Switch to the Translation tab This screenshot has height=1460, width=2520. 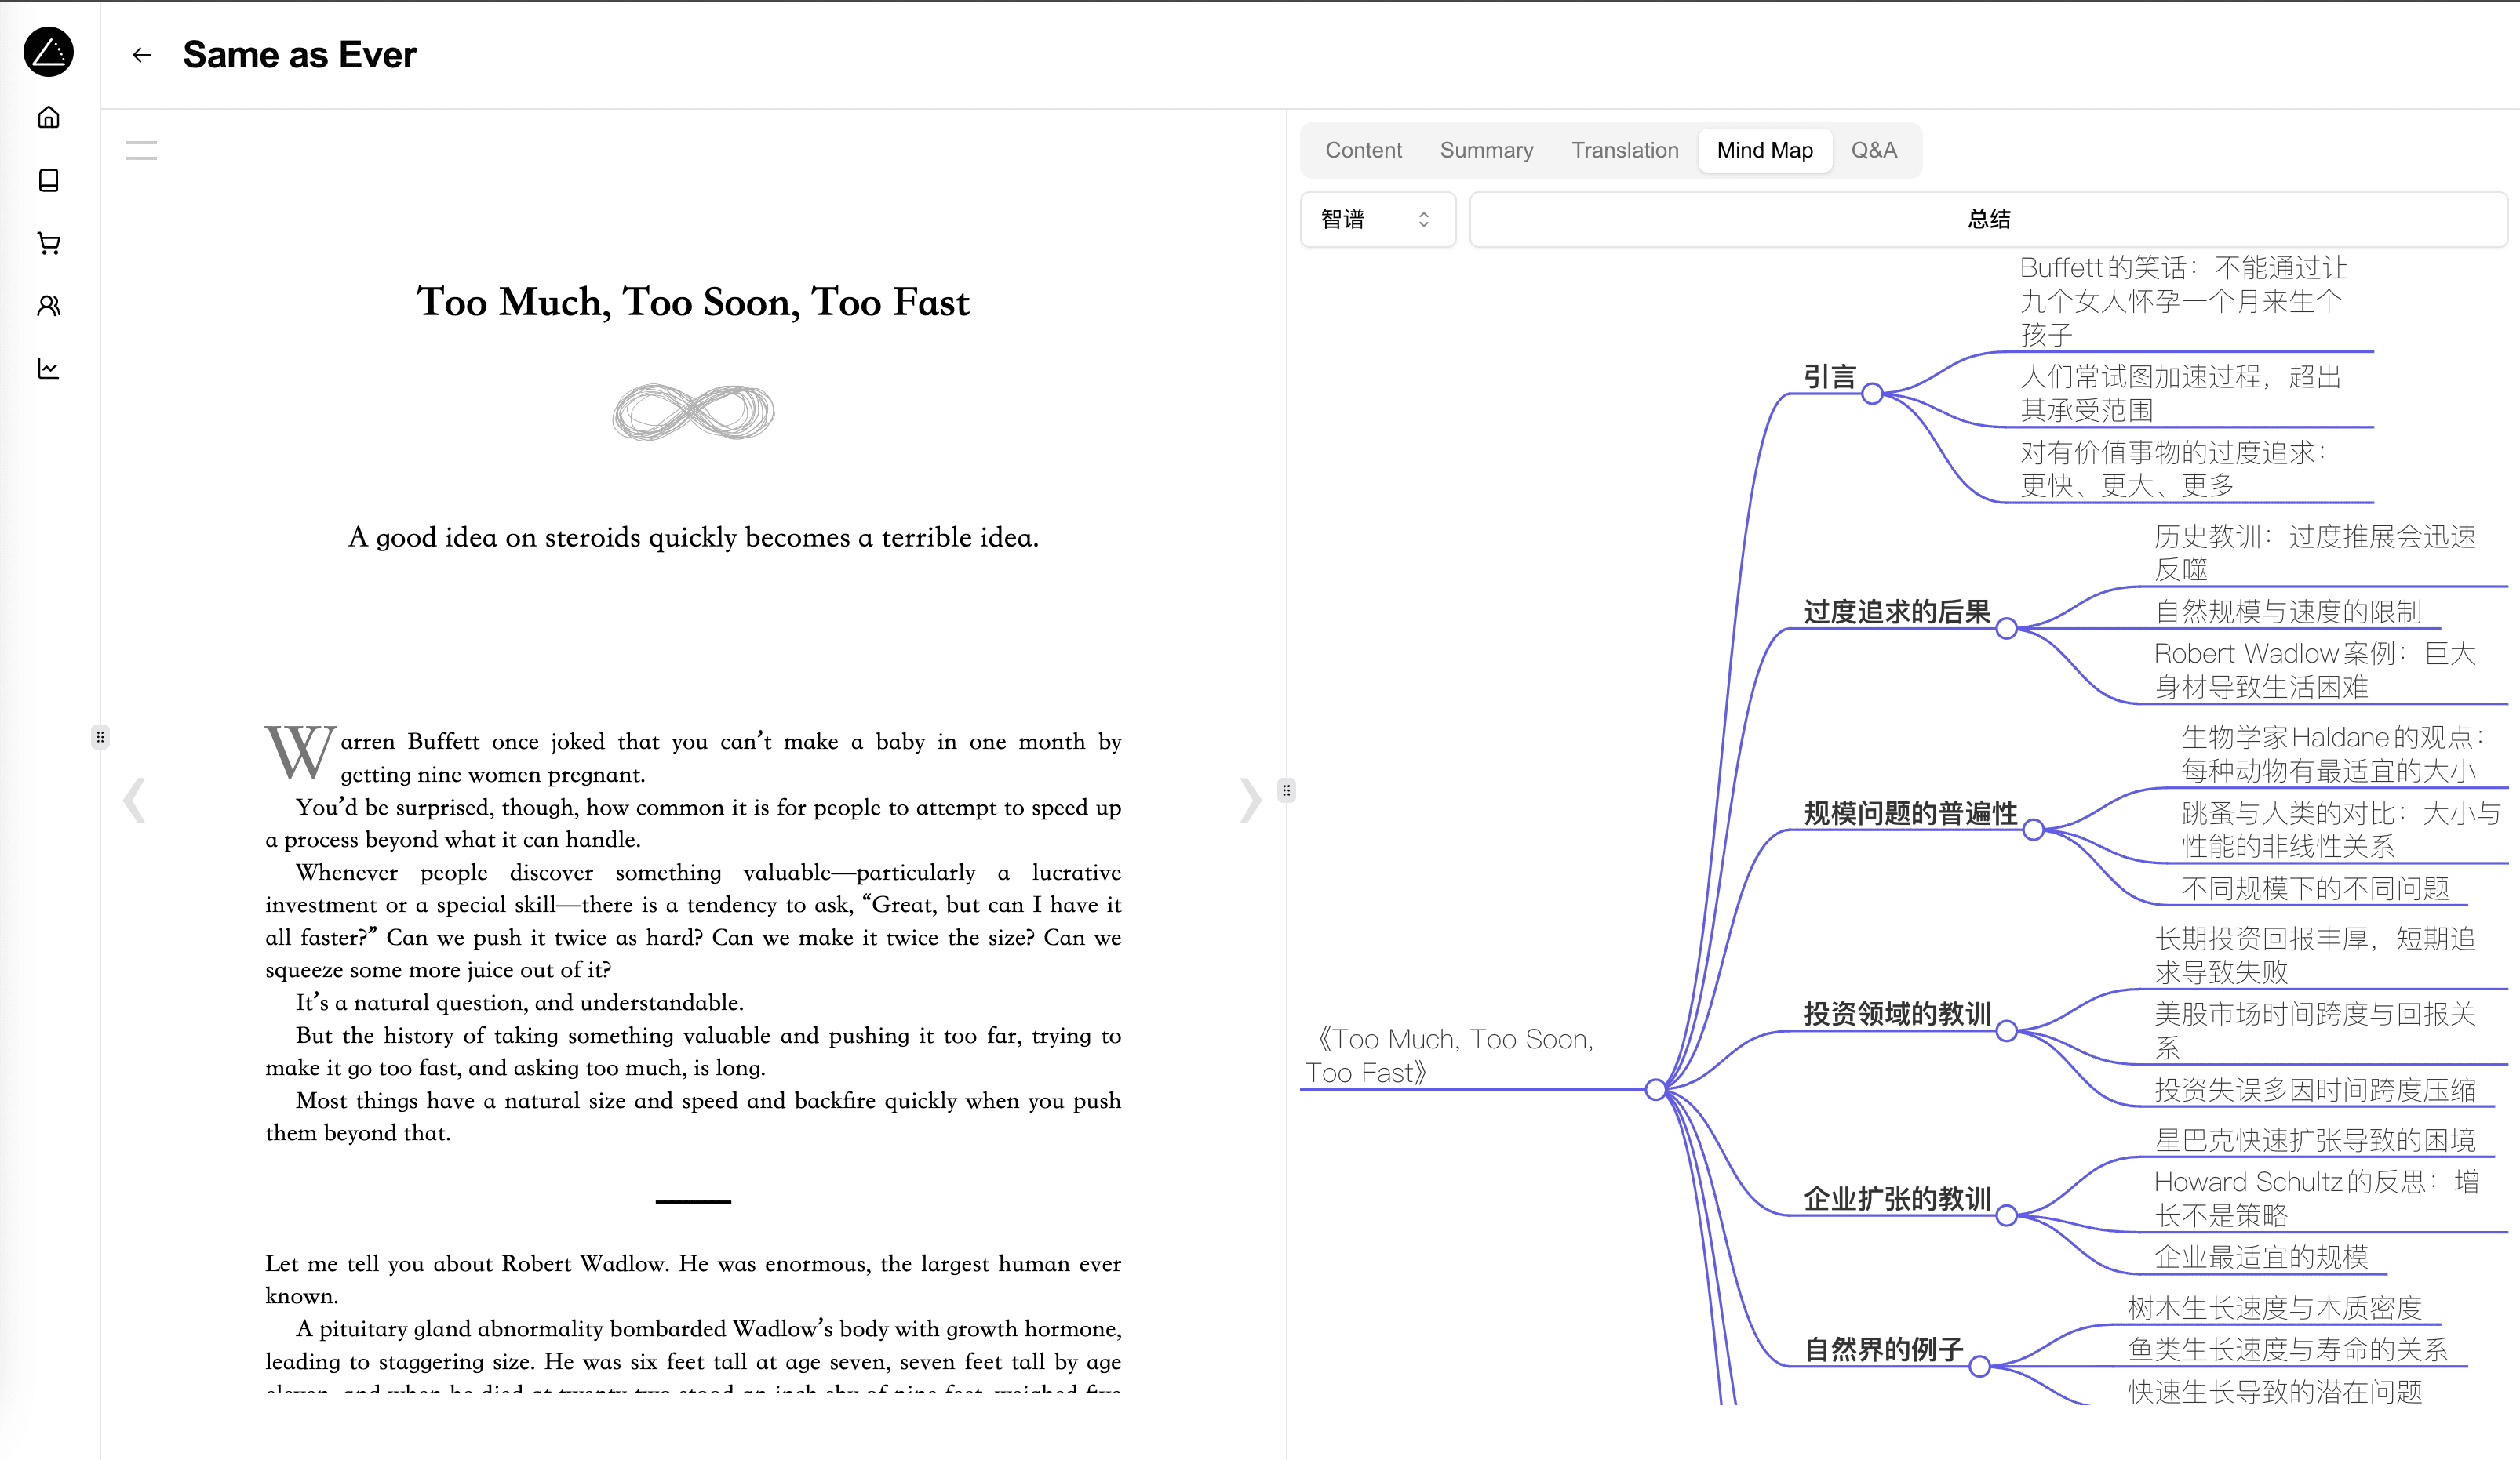[x=1624, y=150]
